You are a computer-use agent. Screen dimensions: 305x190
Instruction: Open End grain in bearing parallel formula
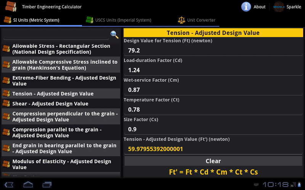[61, 148]
